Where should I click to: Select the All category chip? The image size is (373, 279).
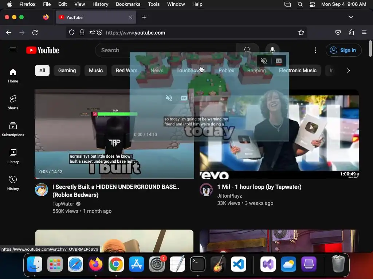click(x=42, y=70)
